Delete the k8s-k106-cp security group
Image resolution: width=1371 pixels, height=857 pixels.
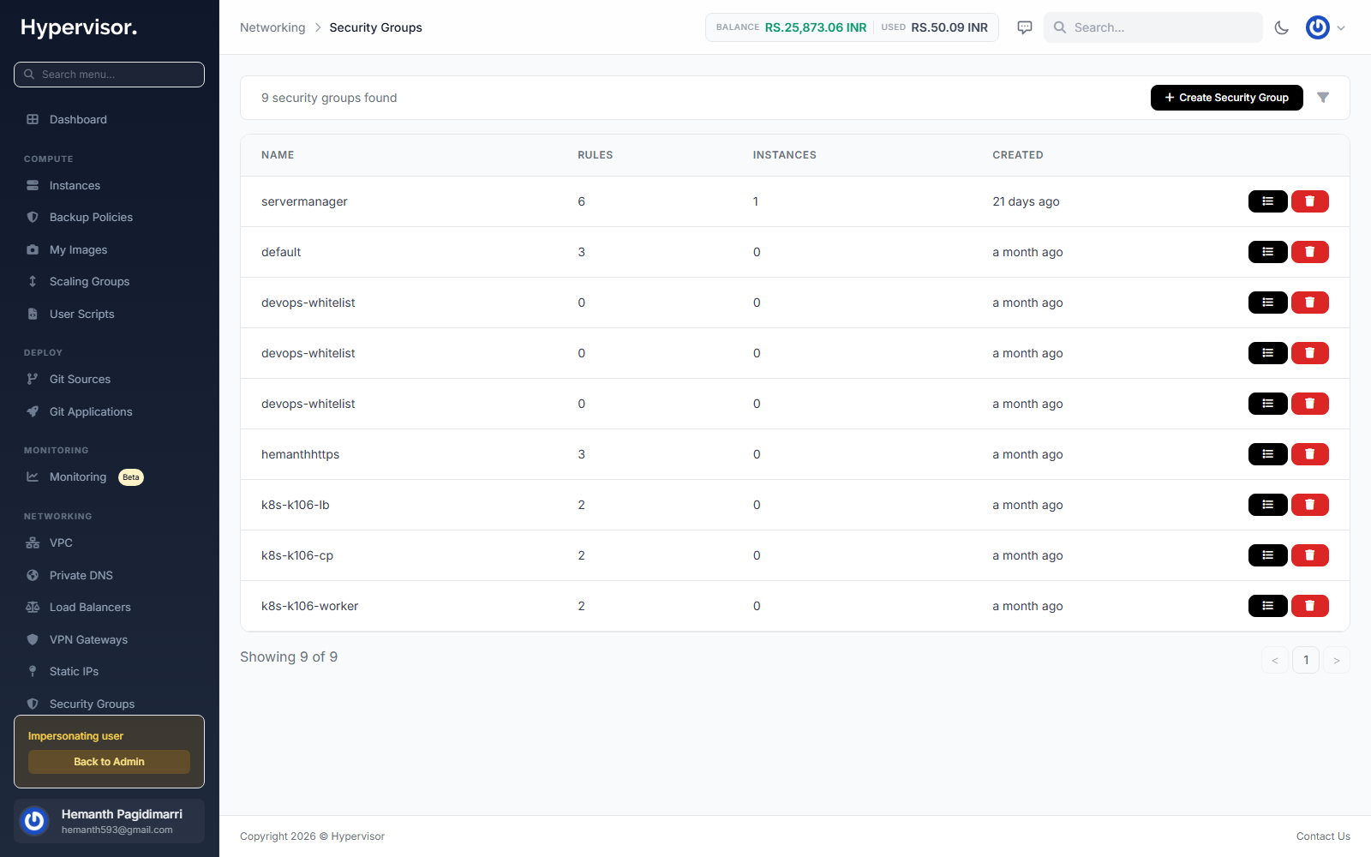tap(1309, 555)
